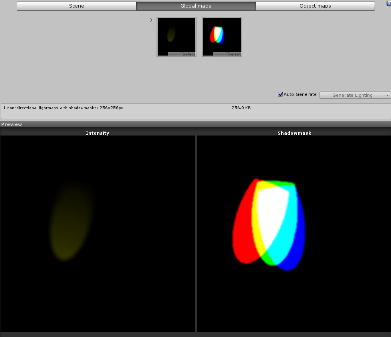Screen dimensions: 391x337
Task: Click the Generate Lighting button
Action: coord(352,95)
